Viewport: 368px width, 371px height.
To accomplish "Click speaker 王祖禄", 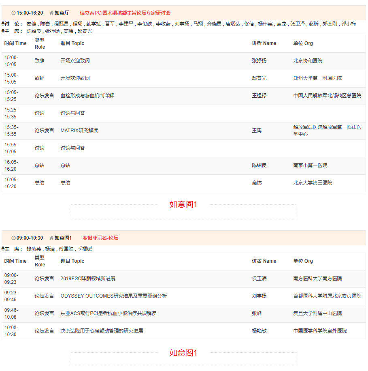I will (x=259, y=96).
